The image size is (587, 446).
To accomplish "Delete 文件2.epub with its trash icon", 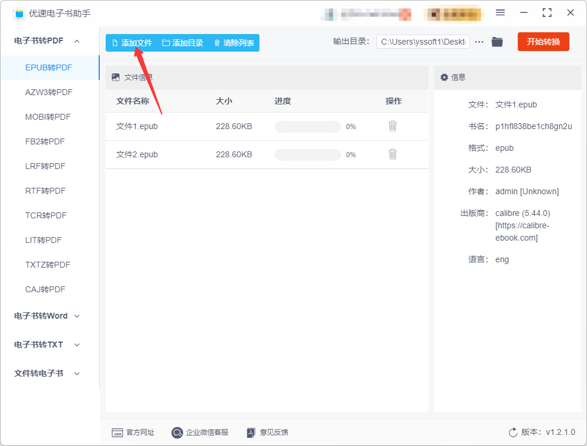I will pos(392,154).
